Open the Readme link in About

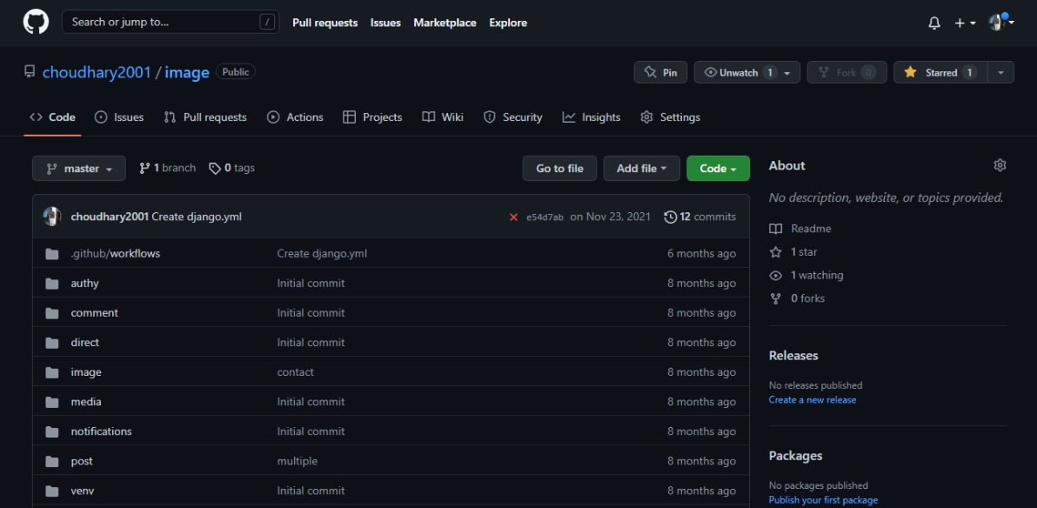click(801, 229)
